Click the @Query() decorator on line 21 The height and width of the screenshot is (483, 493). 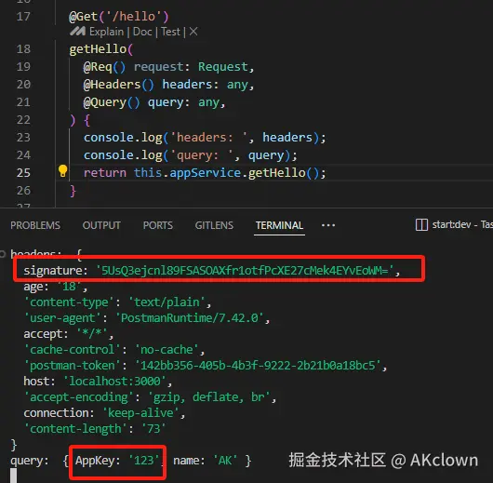112,102
